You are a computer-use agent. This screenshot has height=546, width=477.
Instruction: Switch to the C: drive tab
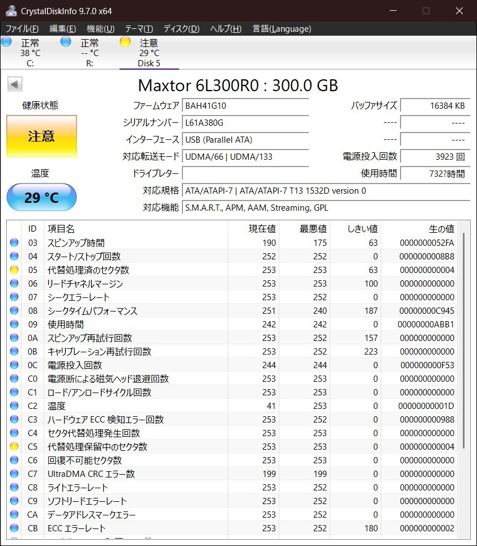(x=30, y=53)
